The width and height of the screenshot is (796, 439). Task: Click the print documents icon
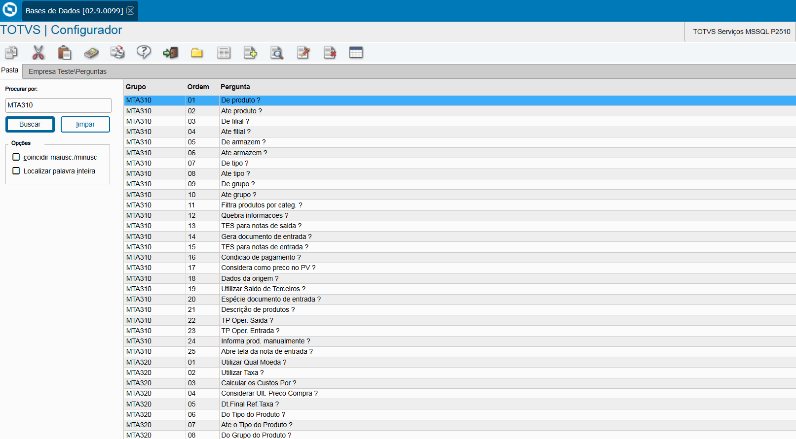117,52
